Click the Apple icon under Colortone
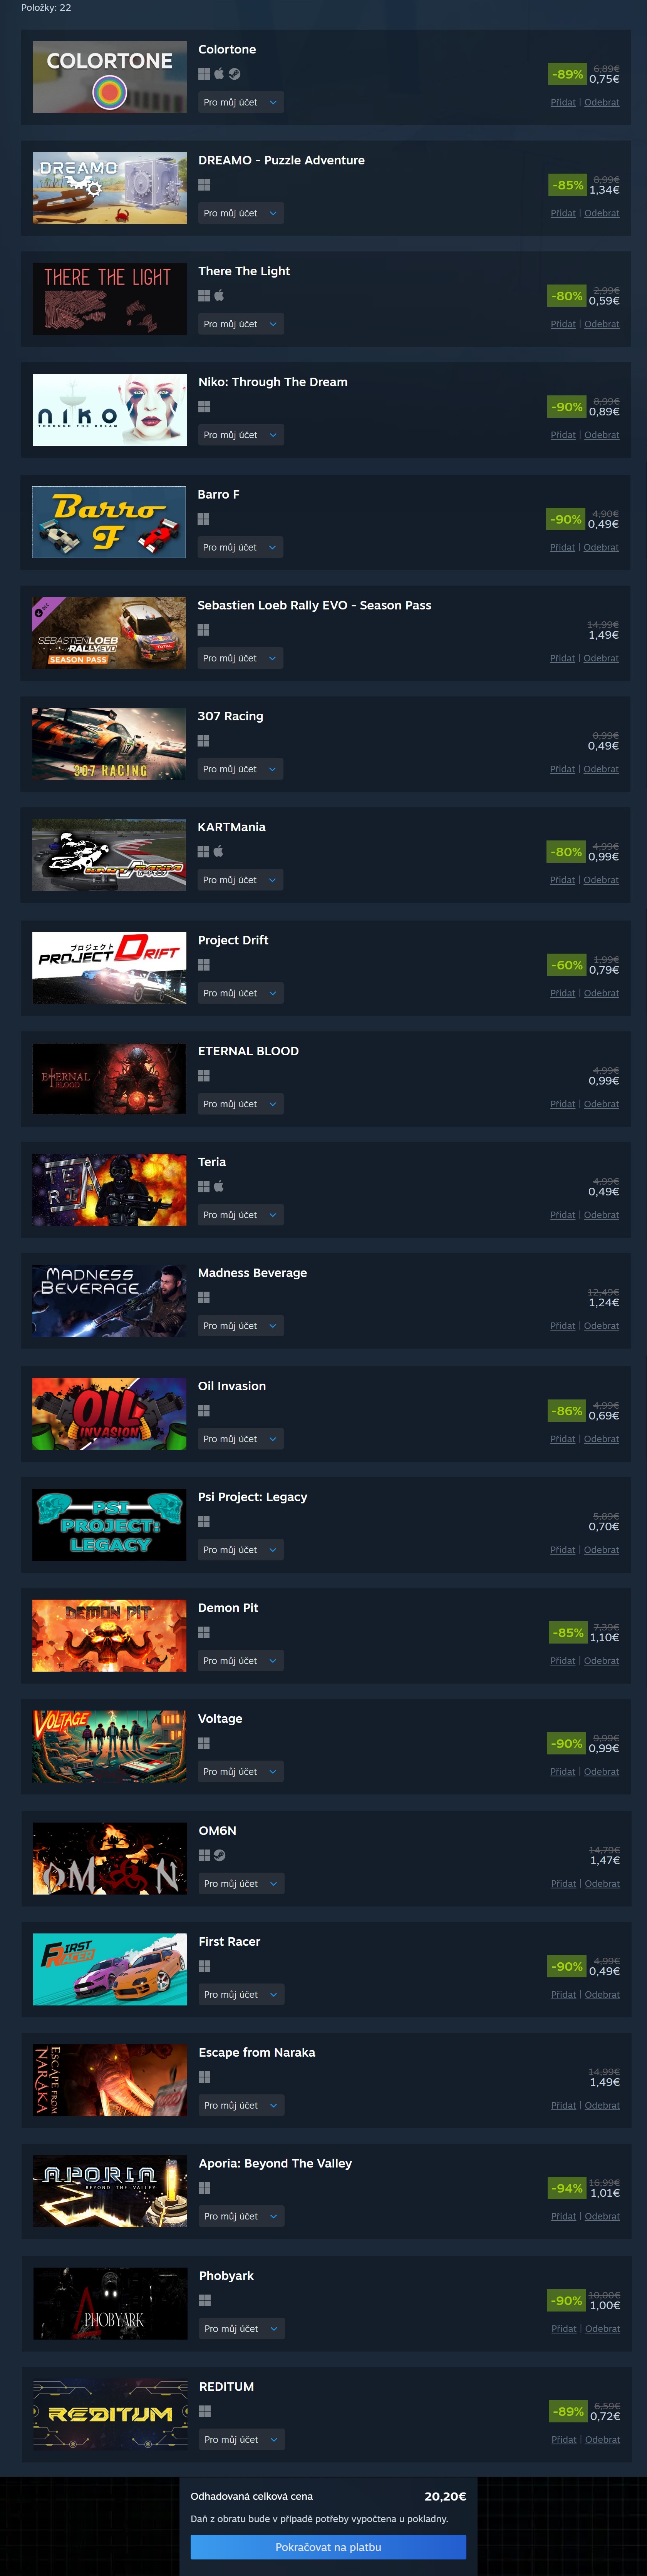The width and height of the screenshot is (647, 2576). click(x=219, y=74)
